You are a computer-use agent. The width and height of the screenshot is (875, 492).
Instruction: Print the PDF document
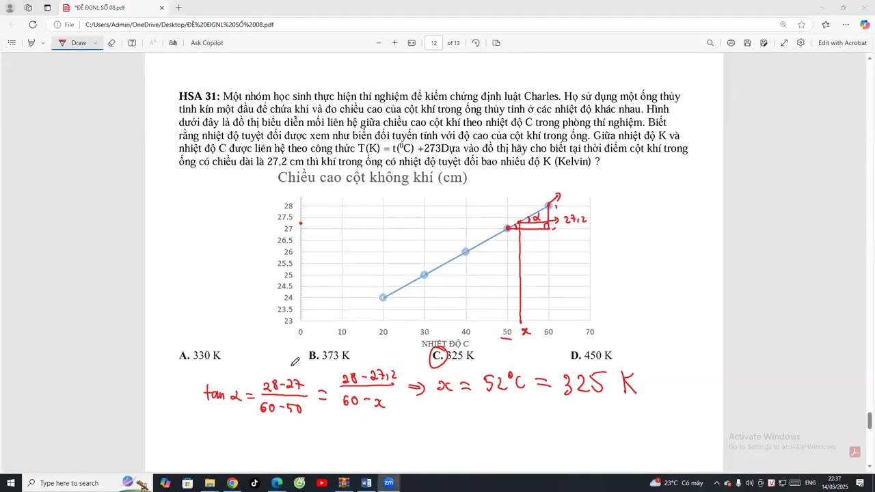point(731,42)
